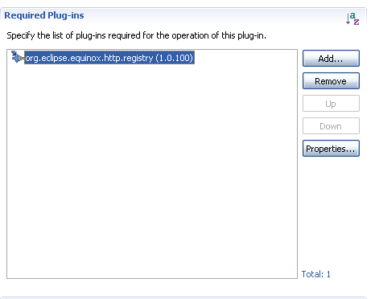Move the plug-in Up in the list
The height and width of the screenshot is (299, 375).
coord(331,104)
